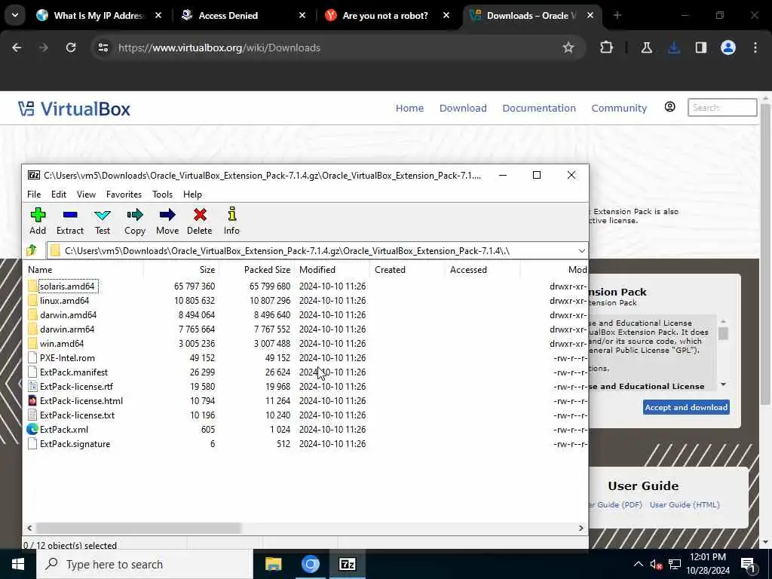Screen dimensions: 772x579
Task: Select the solaris.amd64 folder icon
Action: pos(32,286)
